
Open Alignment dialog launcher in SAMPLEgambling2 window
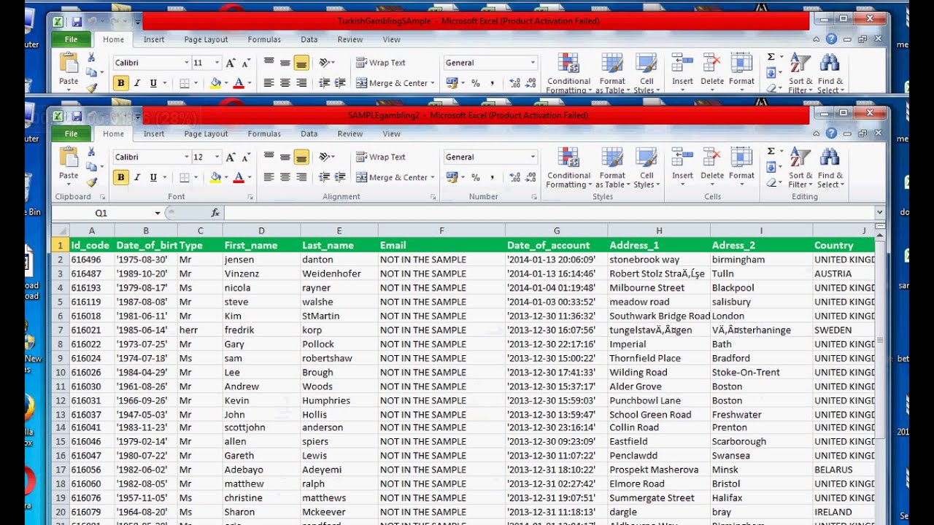coord(433,197)
